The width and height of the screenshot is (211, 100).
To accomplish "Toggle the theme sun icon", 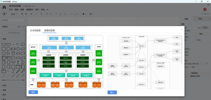I will coord(208,5).
